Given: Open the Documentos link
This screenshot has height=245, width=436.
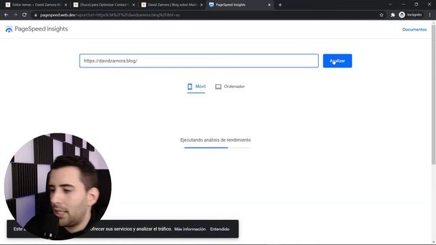Looking at the screenshot, I should coord(414,29).
